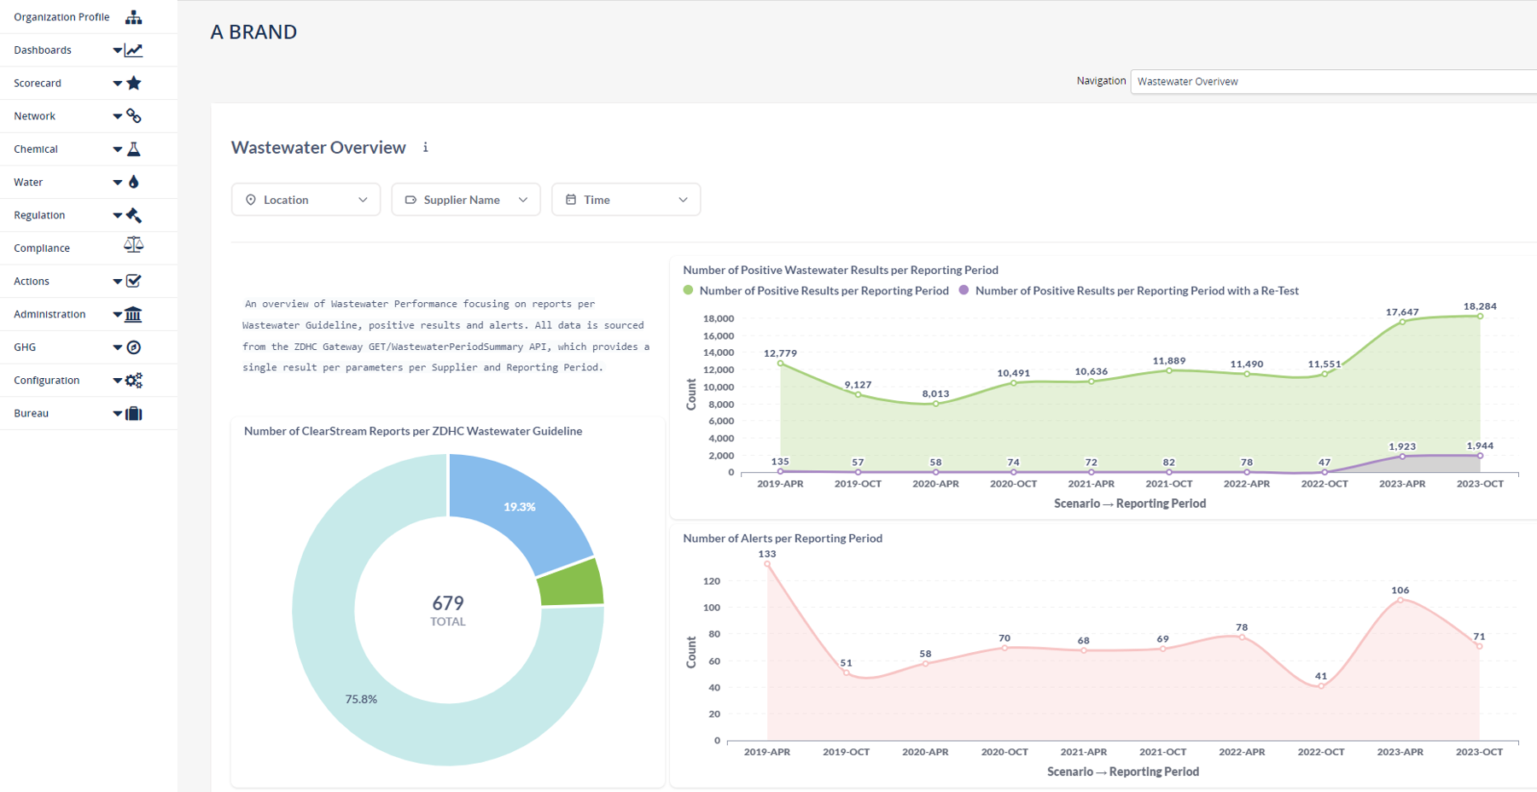Select the Bureau sidebar entry
1537x792 pixels.
(x=32, y=413)
